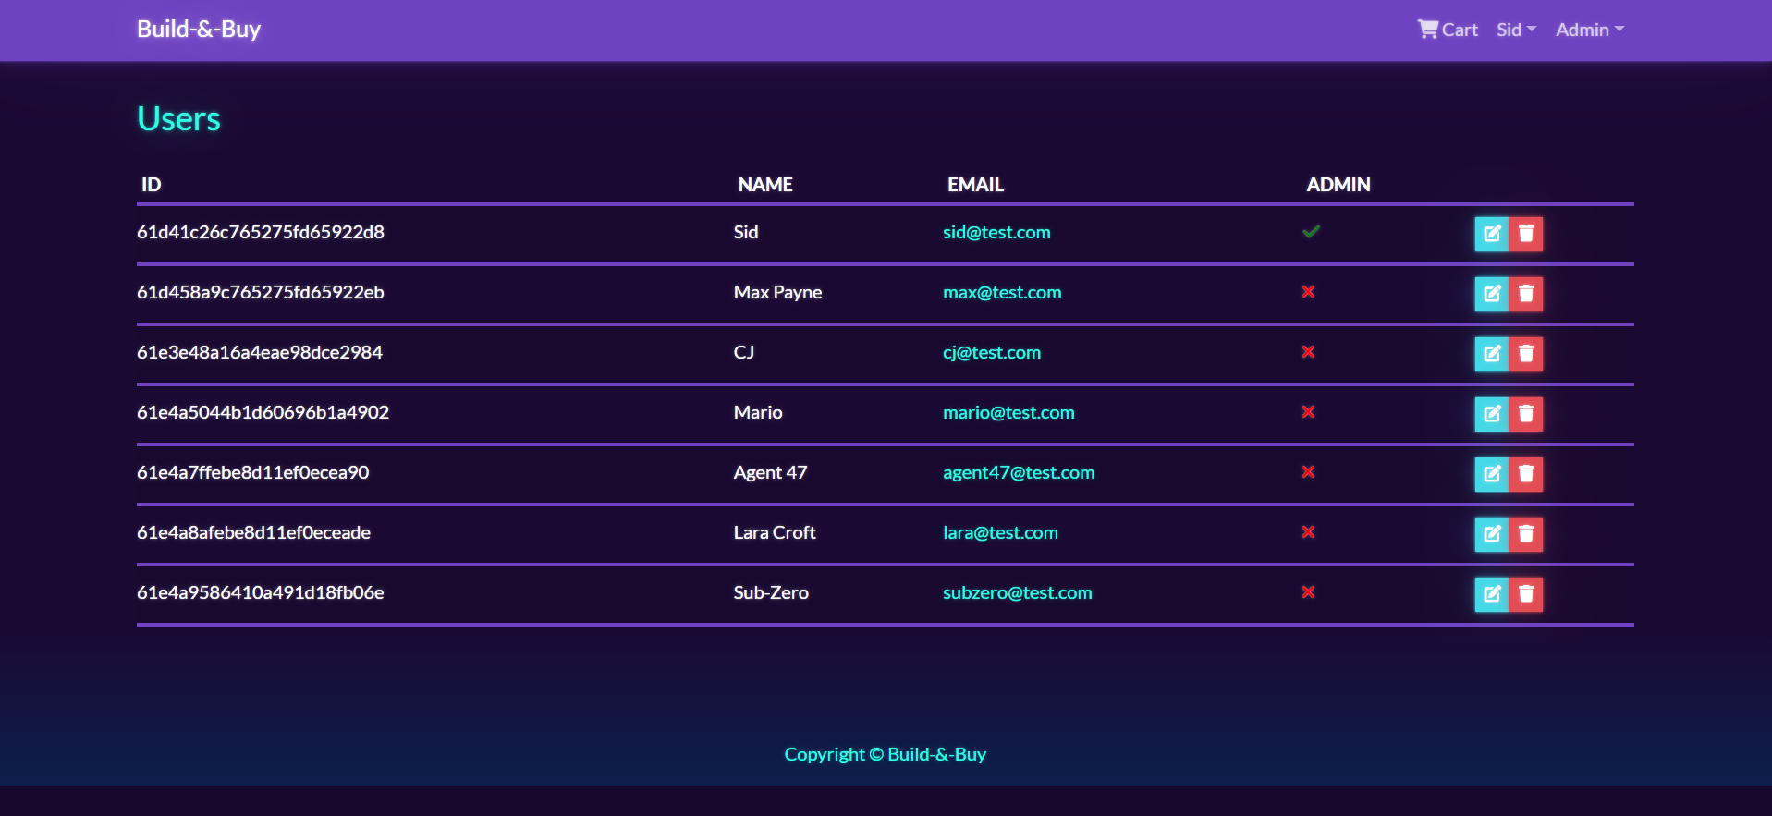The height and width of the screenshot is (816, 1772).
Task: Edit user Sub-Zero
Action: pos(1491,594)
